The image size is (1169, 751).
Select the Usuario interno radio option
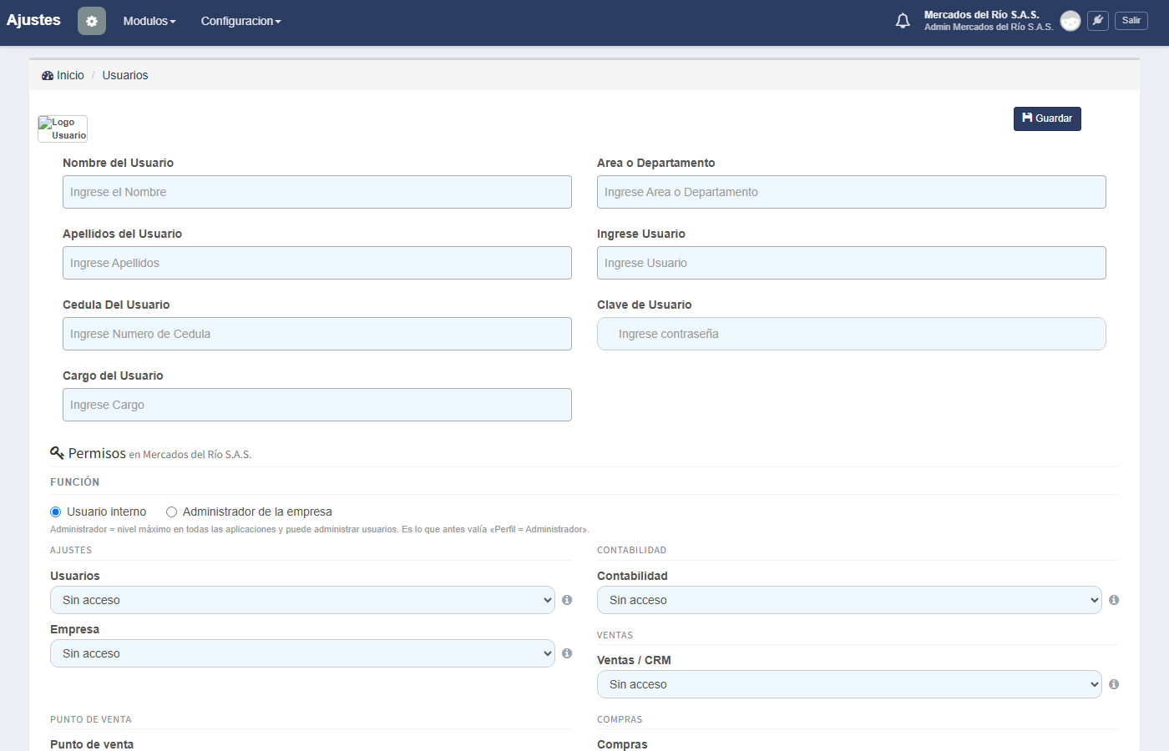[x=56, y=512]
